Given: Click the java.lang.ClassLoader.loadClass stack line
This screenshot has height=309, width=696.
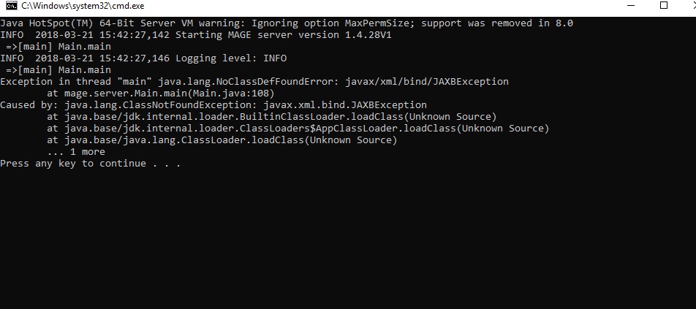Looking at the screenshot, I should tap(222, 140).
